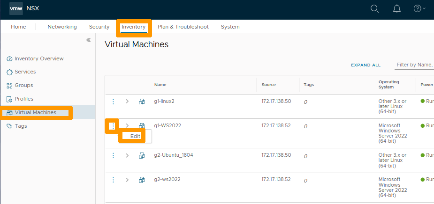Sort by the Name column header

[160, 85]
